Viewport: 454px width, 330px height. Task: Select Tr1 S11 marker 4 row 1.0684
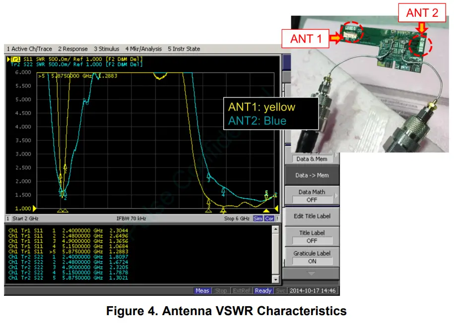click(68, 246)
